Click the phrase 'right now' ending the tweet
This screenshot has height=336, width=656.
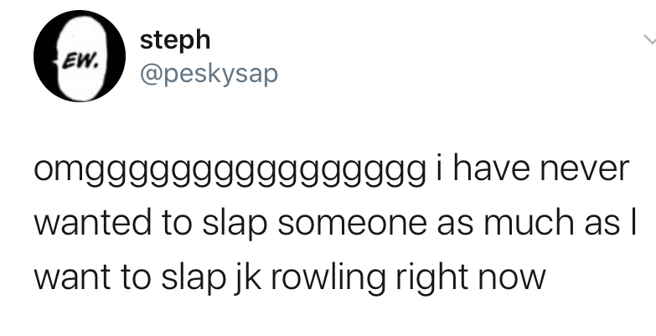pos(471,278)
